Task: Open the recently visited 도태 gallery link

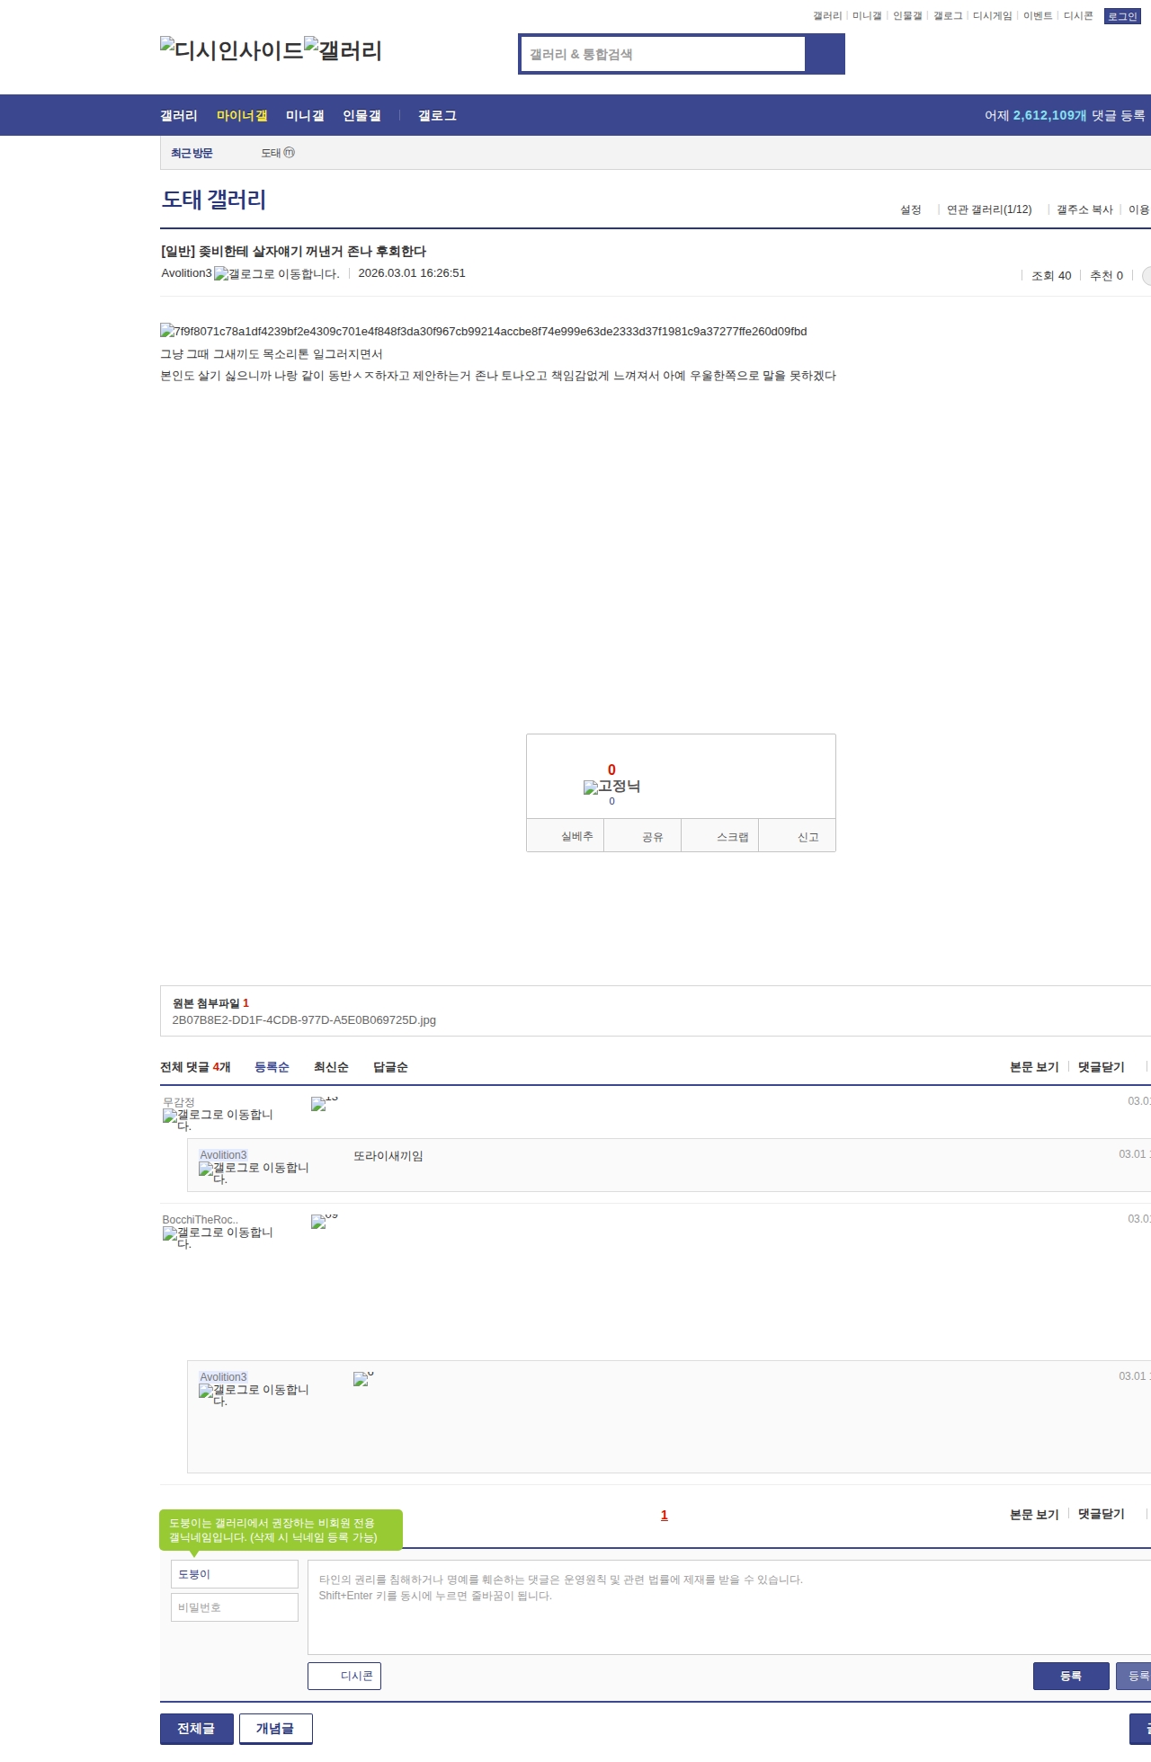Action: pos(271,153)
